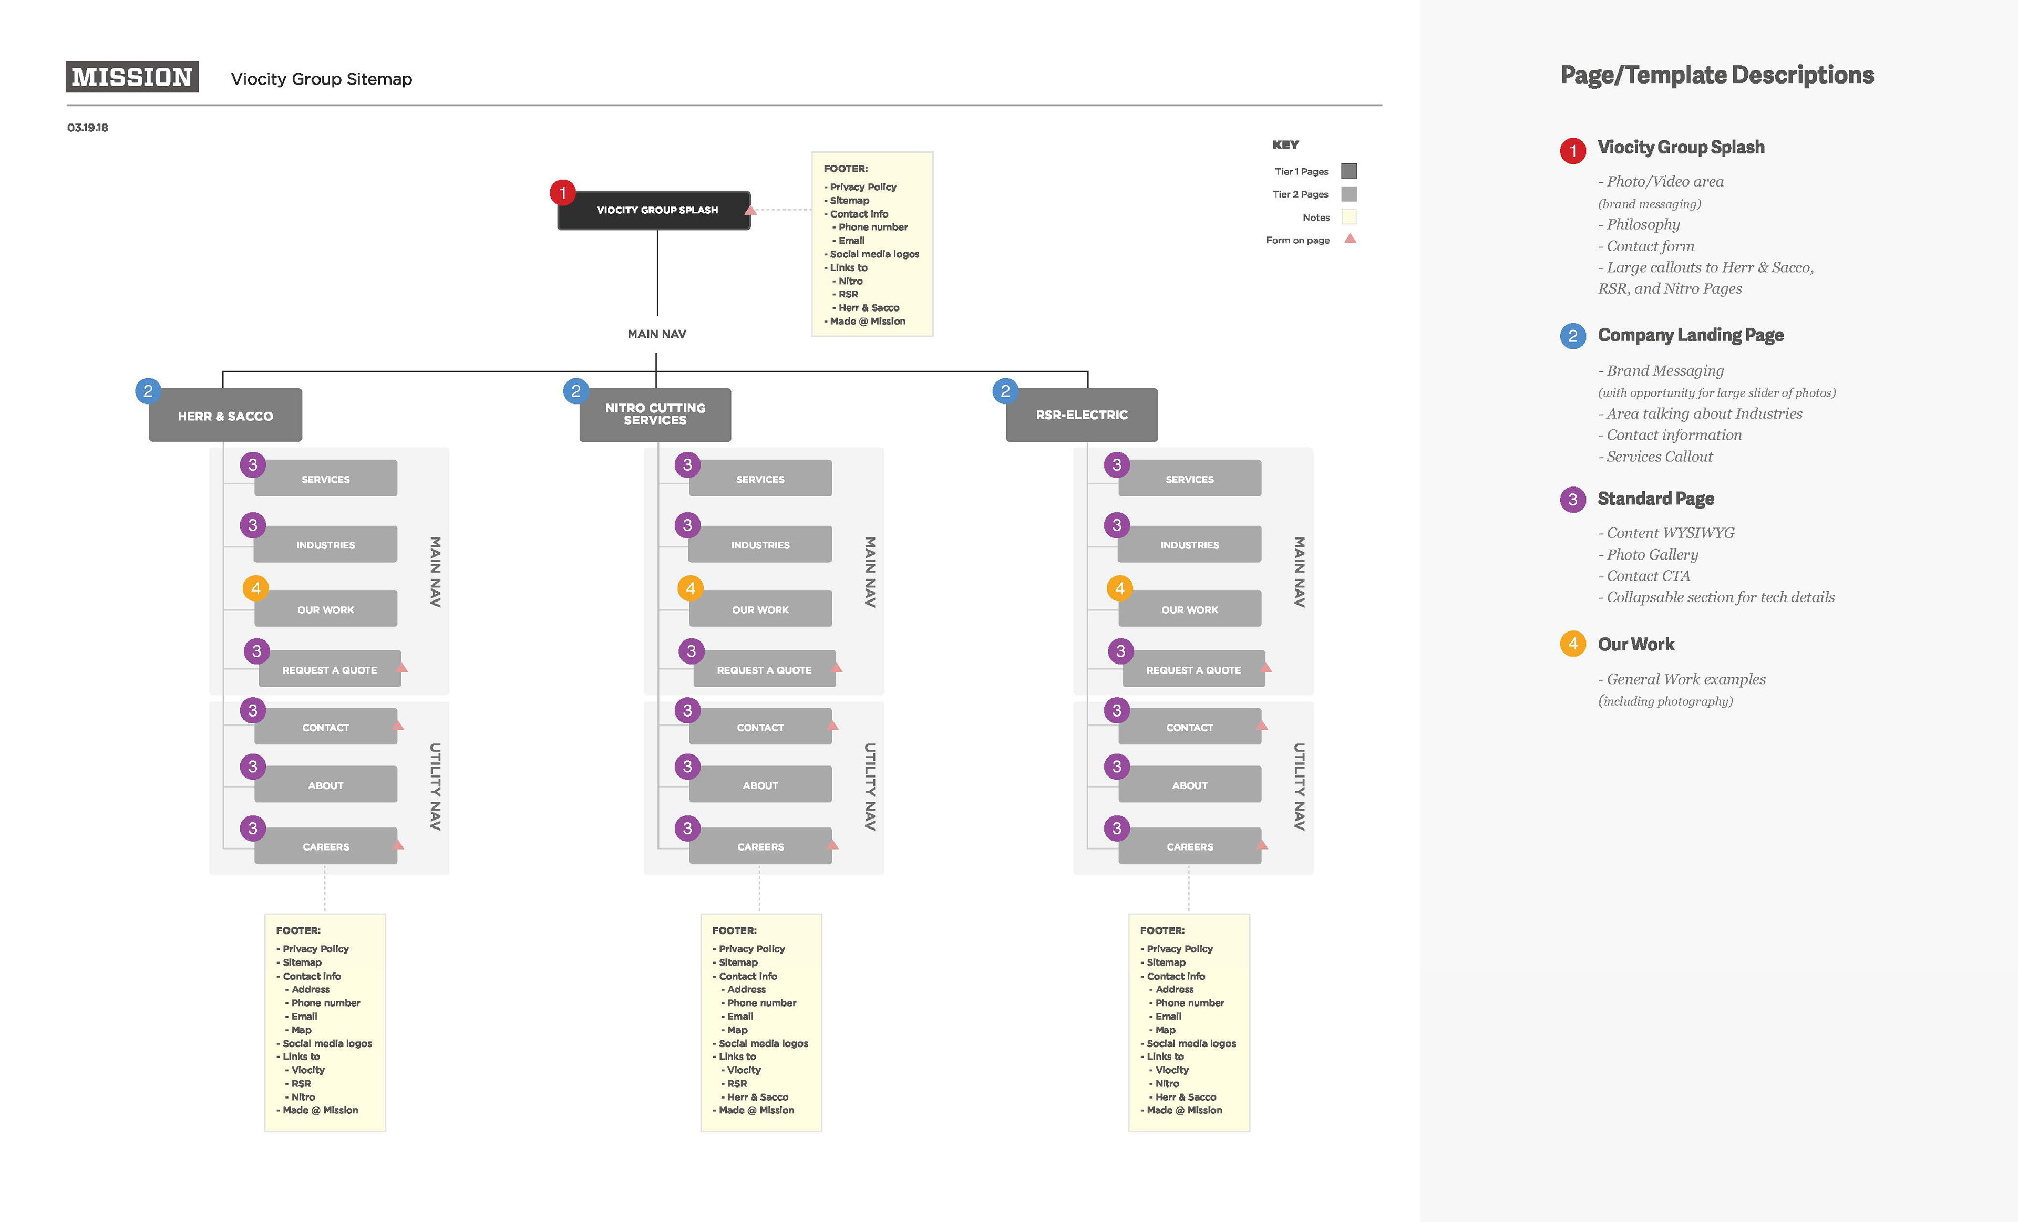
Task: Click Our Work box under Nitro Cutting Services
Action: [761, 609]
